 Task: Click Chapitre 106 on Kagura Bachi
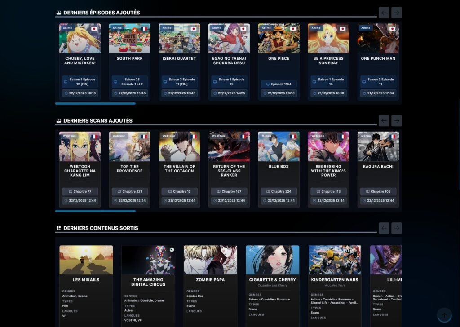[378, 191]
